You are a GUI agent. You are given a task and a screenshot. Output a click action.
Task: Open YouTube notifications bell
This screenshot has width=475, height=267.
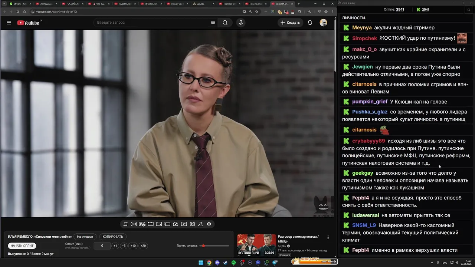point(310,23)
